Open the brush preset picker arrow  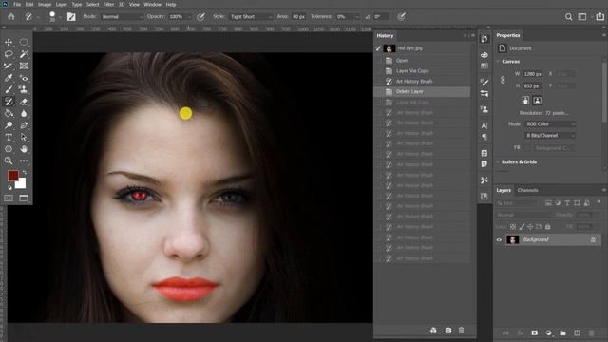(60, 17)
